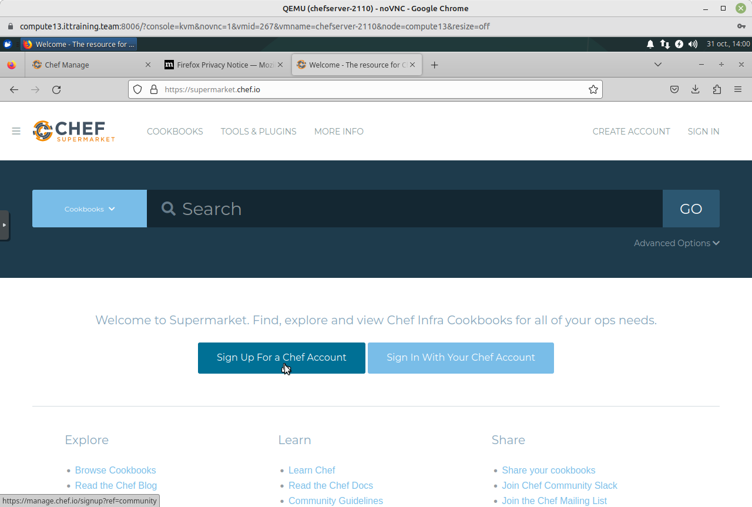752x507 pixels.
Task: Expand the noVNC side control panel
Action: 4,225
